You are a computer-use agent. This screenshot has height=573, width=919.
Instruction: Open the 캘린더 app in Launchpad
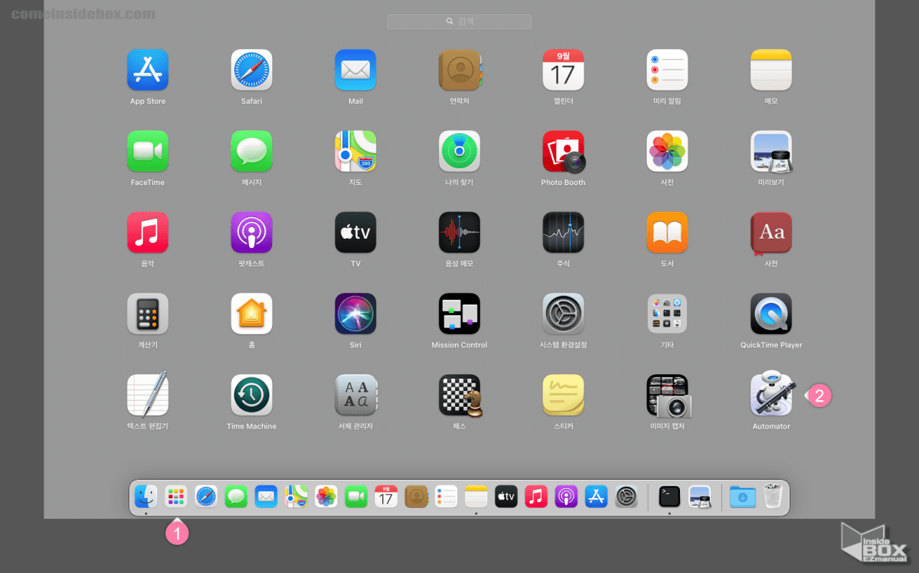[563, 70]
